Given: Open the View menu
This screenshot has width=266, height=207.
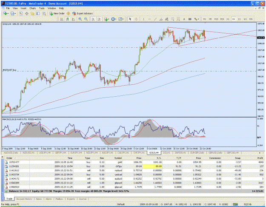Looking at the screenshot, I should point(15,8).
